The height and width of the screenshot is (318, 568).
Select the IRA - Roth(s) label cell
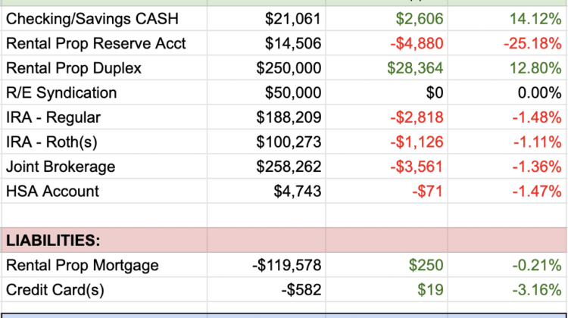[x=55, y=142]
